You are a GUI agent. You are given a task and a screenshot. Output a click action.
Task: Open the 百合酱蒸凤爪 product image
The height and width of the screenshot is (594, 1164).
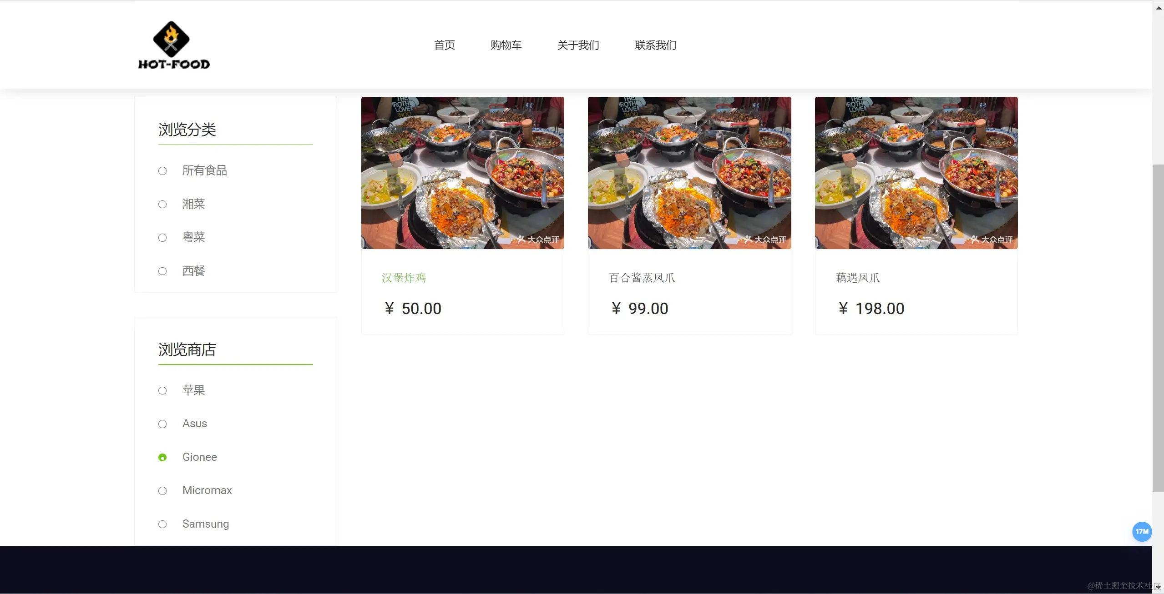(689, 173)
